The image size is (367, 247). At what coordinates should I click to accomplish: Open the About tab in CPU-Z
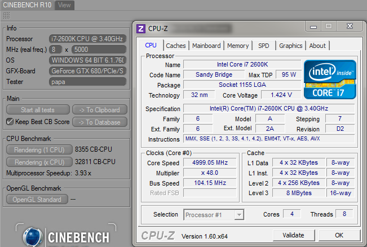317,46
